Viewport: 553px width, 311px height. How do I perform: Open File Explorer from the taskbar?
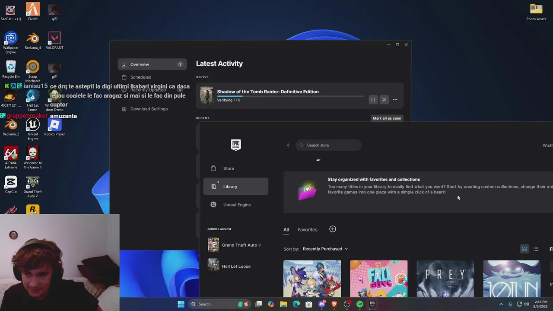click(283, 304)
